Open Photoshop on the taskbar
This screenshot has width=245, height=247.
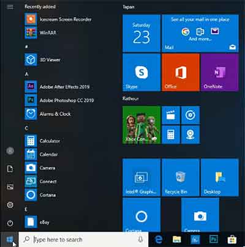(x=214, y=240)
